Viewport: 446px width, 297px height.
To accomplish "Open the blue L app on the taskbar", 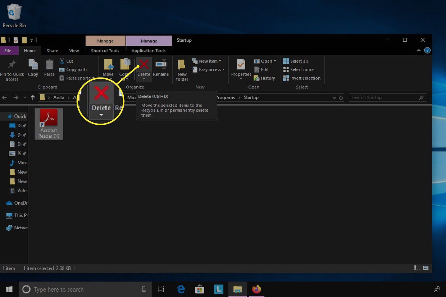I will click(219, 289).
